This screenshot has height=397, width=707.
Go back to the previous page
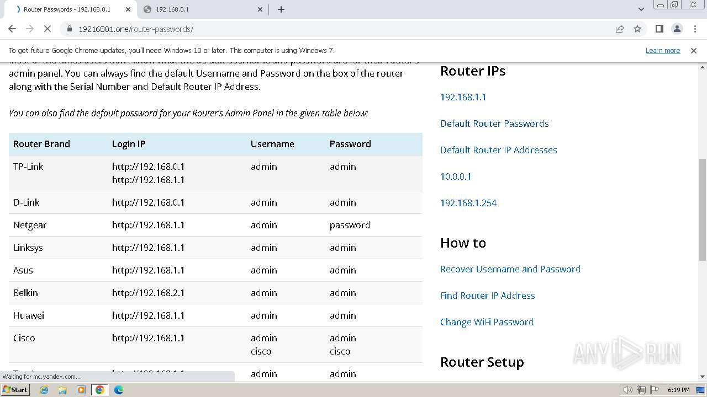(x=12, y=29)
